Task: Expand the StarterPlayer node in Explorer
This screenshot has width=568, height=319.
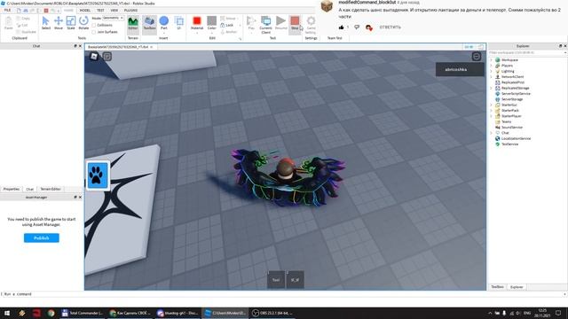Action: pyautogui.click(x=491, y=116)
